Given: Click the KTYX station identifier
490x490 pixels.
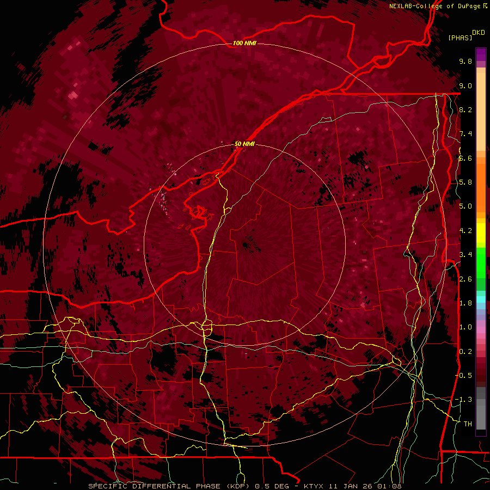Looking at the screenshot, I should click(x=314, y=486).
